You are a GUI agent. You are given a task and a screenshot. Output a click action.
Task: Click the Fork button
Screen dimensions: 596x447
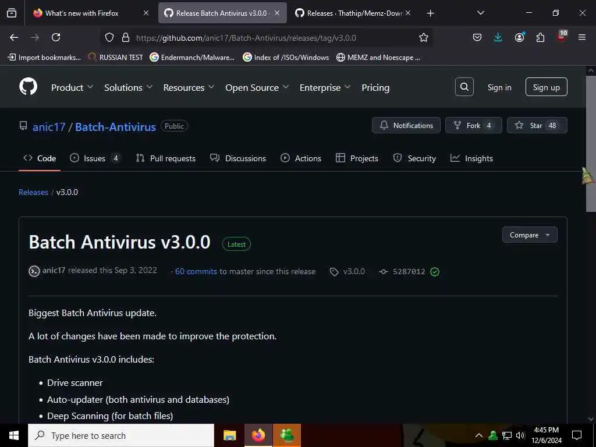coord(473,126)
